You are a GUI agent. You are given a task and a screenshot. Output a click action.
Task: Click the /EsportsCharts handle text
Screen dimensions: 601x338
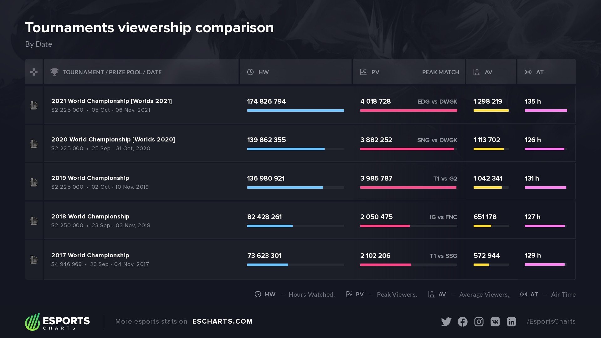tap(551, 321)
